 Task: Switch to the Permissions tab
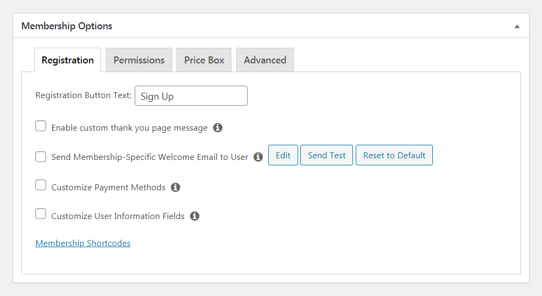click(139, 60)
